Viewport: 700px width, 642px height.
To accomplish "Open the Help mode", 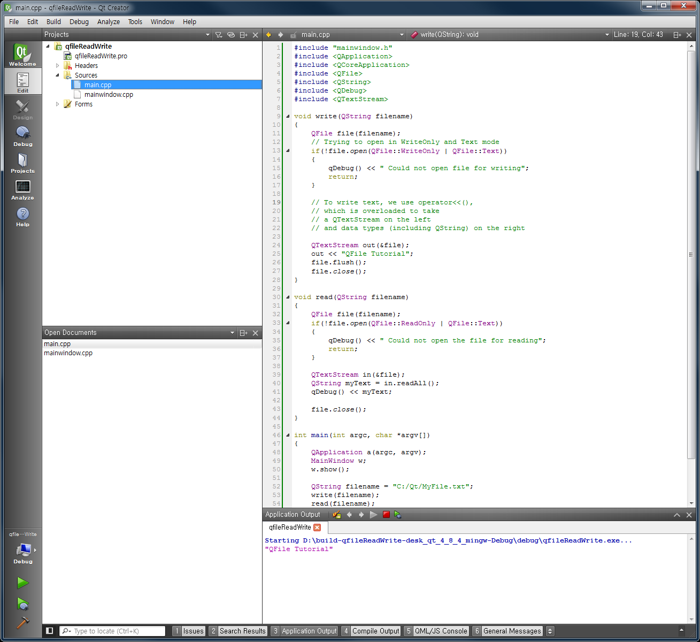I will 22,216.
